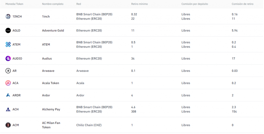Click the AC Milan Fan Token name
Viewport: 264px width, 134px height.
point(51,125)
